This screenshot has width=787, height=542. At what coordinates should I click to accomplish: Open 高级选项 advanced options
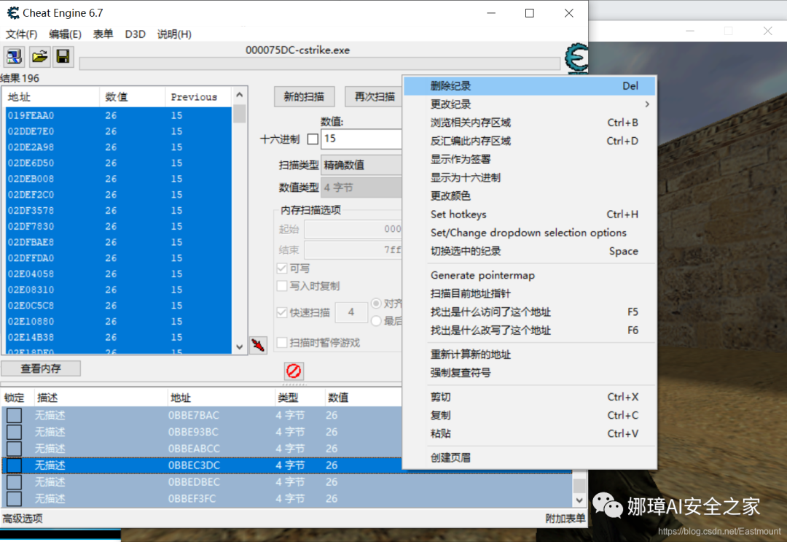[23, 519]
